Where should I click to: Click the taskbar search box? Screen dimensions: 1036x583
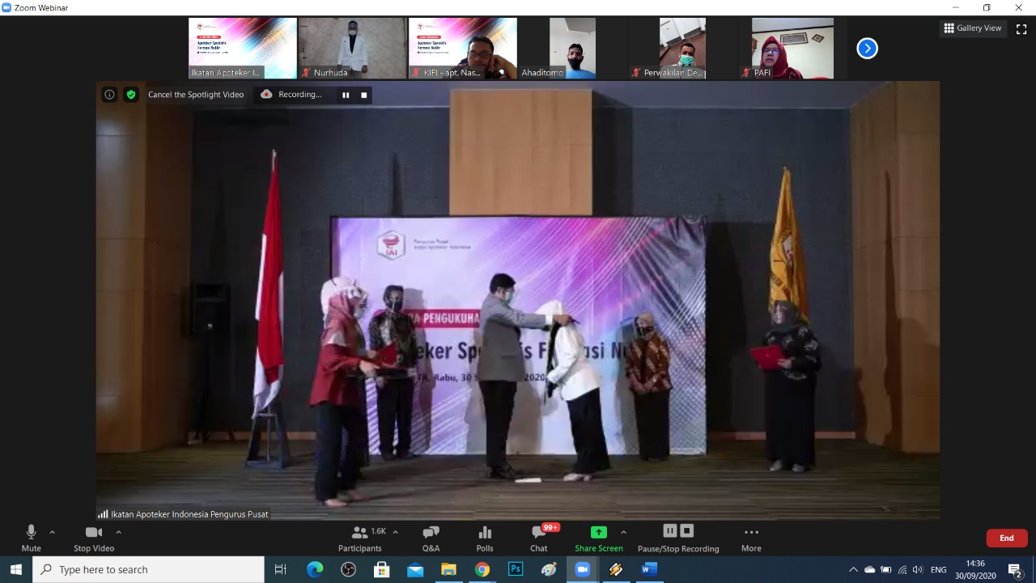click(149, 569)
